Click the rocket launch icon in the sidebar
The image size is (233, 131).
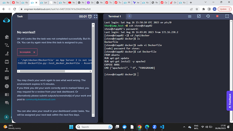(7, 53)
